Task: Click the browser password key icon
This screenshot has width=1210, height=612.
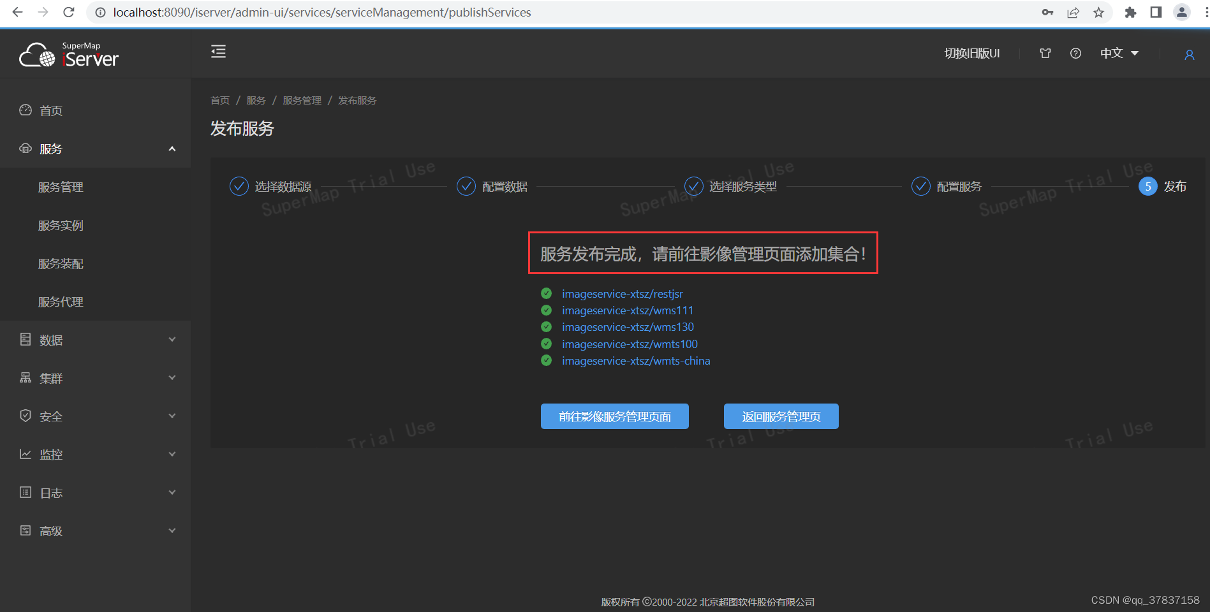Action: point(1047,13)
